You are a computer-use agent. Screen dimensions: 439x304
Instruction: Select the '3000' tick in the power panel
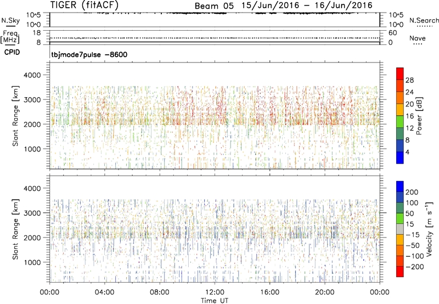[32, 100]
